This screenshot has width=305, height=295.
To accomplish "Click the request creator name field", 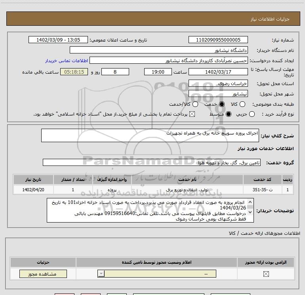I will (x=169, y=60).
